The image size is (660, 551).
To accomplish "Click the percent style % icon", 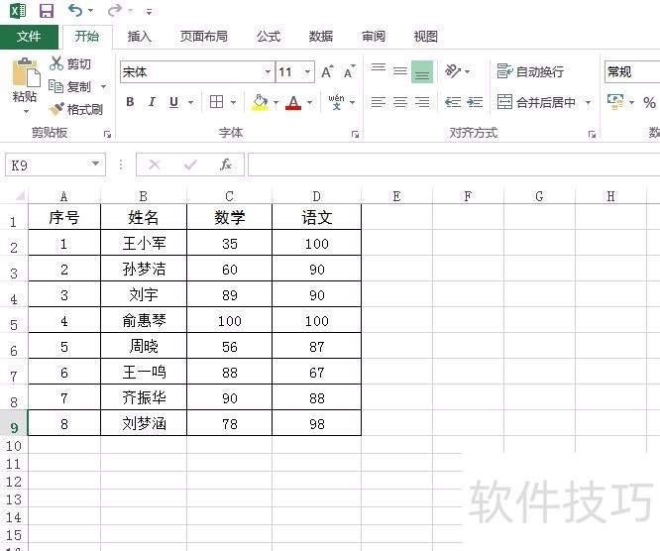I will click(x=649, y=102).
